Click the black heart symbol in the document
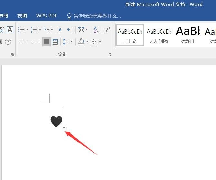 click(x=56, y=122)
